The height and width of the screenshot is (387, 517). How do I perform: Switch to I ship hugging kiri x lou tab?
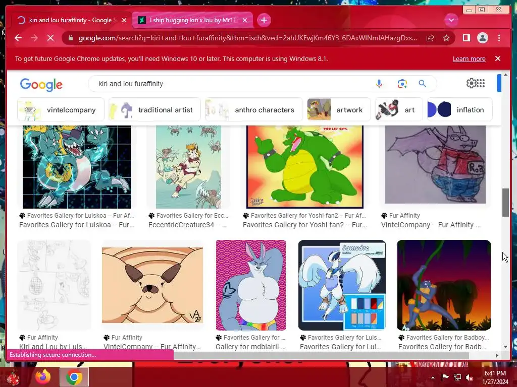[x=192, y=20]
